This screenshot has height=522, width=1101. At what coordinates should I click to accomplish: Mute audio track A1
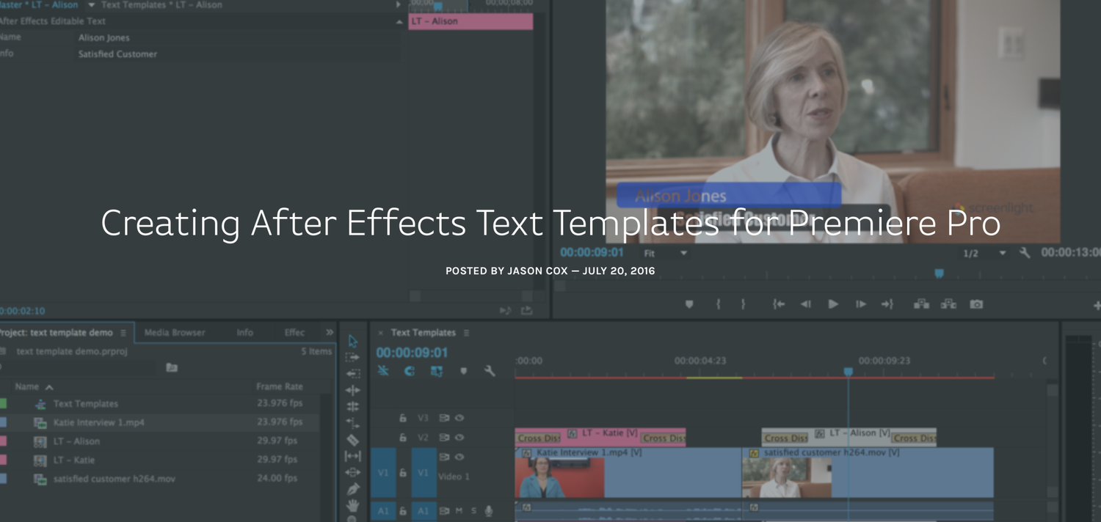(459, 511)
